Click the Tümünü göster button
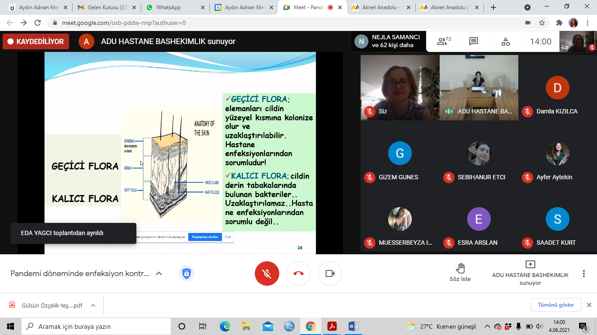This screenshot has height=335, width=597. tap(556, 305)
